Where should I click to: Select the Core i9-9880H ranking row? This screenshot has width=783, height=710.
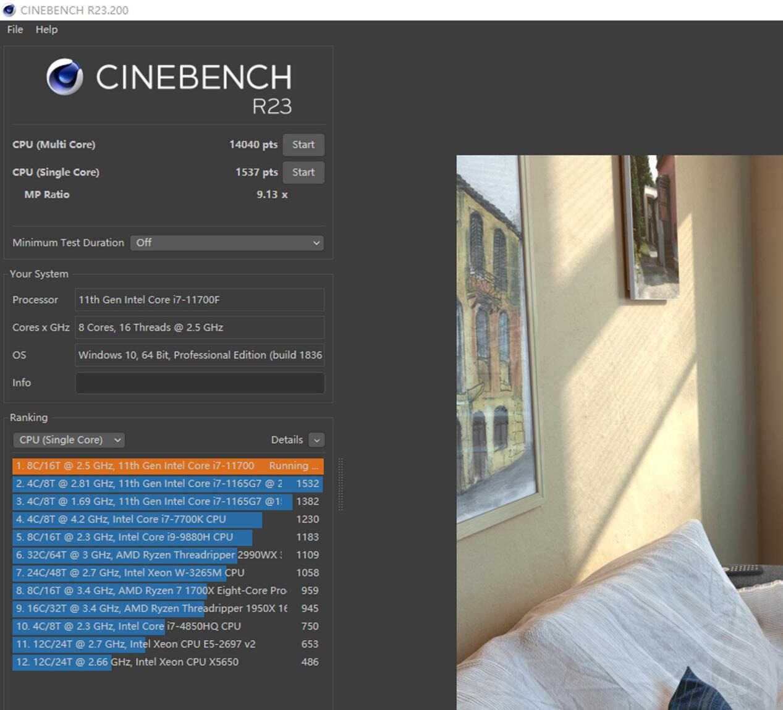[168, 538]
